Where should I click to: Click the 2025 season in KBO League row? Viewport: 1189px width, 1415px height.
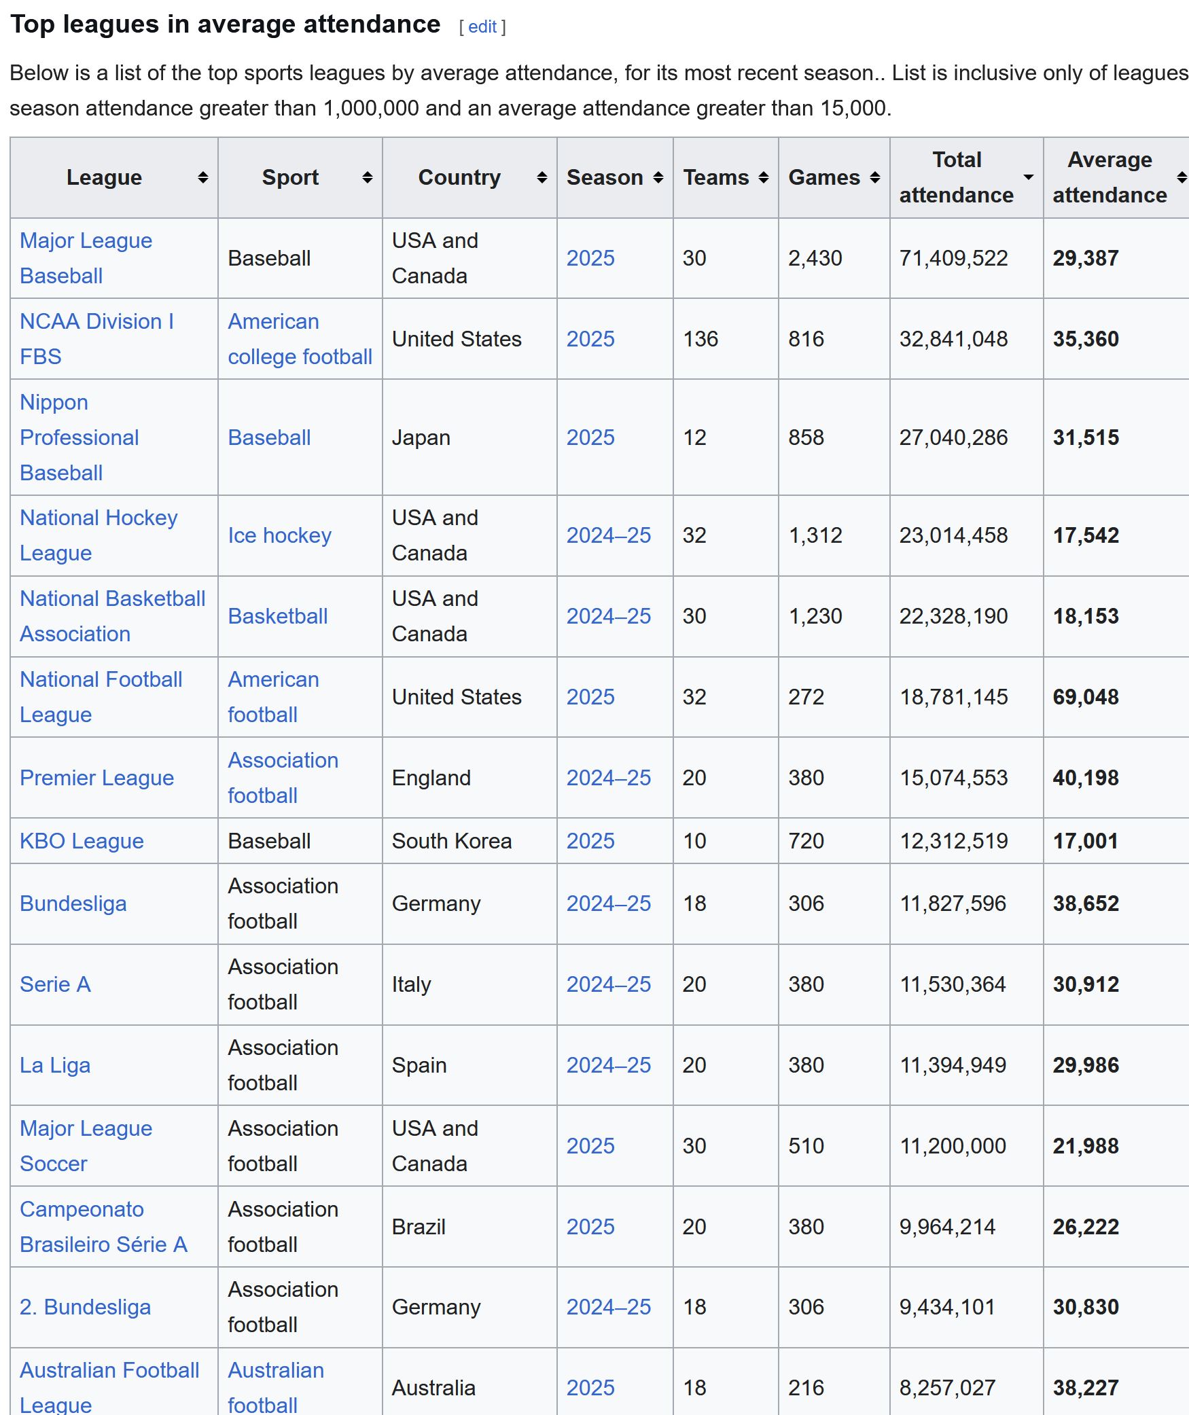590,841
